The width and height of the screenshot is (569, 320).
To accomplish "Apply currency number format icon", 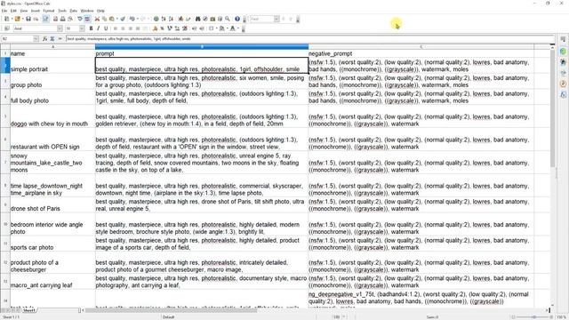I will 155,28.
